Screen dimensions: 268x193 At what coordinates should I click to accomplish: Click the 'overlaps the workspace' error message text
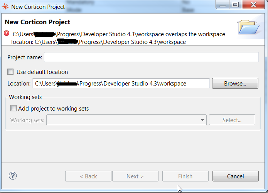tap(195, 34)
